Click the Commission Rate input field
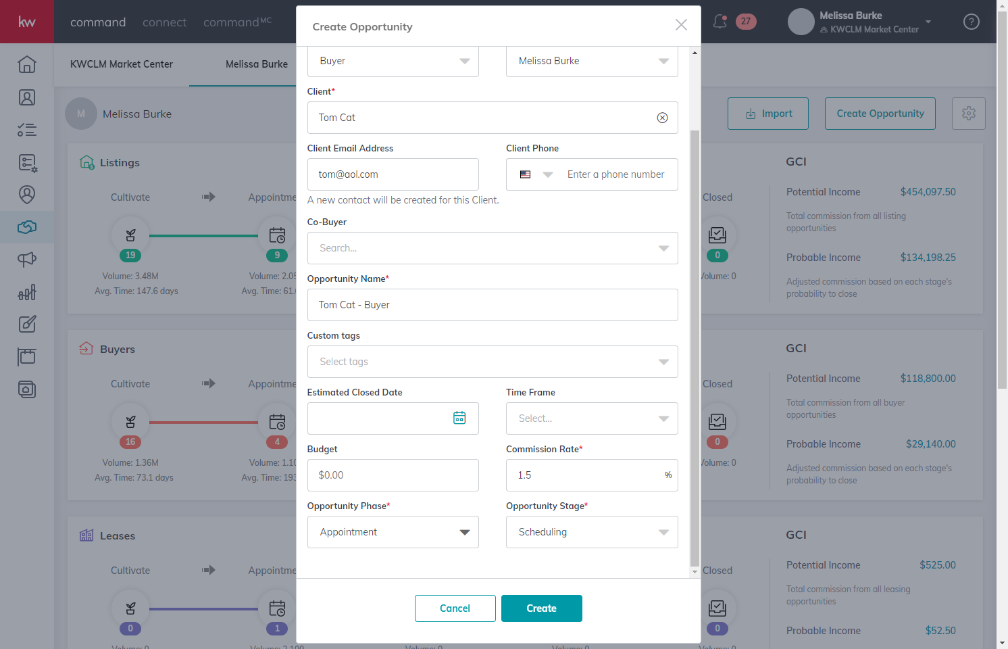Image resolution: width=1008 pixels, height=649 pixels. pyautogui.click(x=592, y=475)
